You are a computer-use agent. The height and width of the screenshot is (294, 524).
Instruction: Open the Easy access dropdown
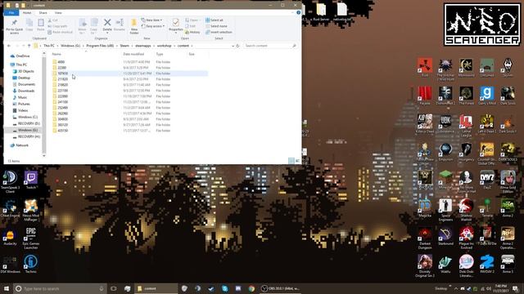point(153,26)
